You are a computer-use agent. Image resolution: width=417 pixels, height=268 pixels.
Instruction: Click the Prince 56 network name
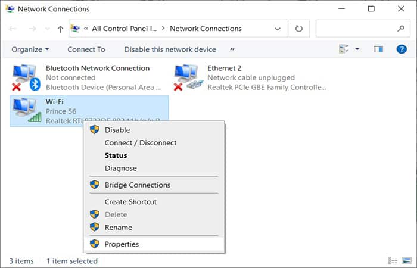tap(61, 111)
